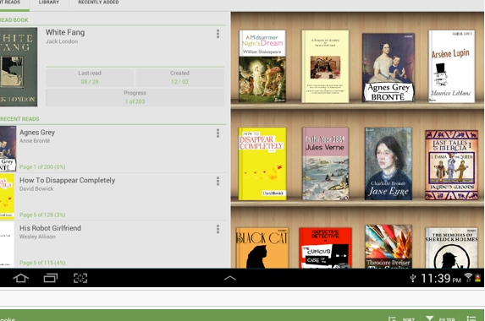The width and height of the screenshot is (485, 321).
Task: Expand the navigation bar up chevron
Action: tap(230, 278)
